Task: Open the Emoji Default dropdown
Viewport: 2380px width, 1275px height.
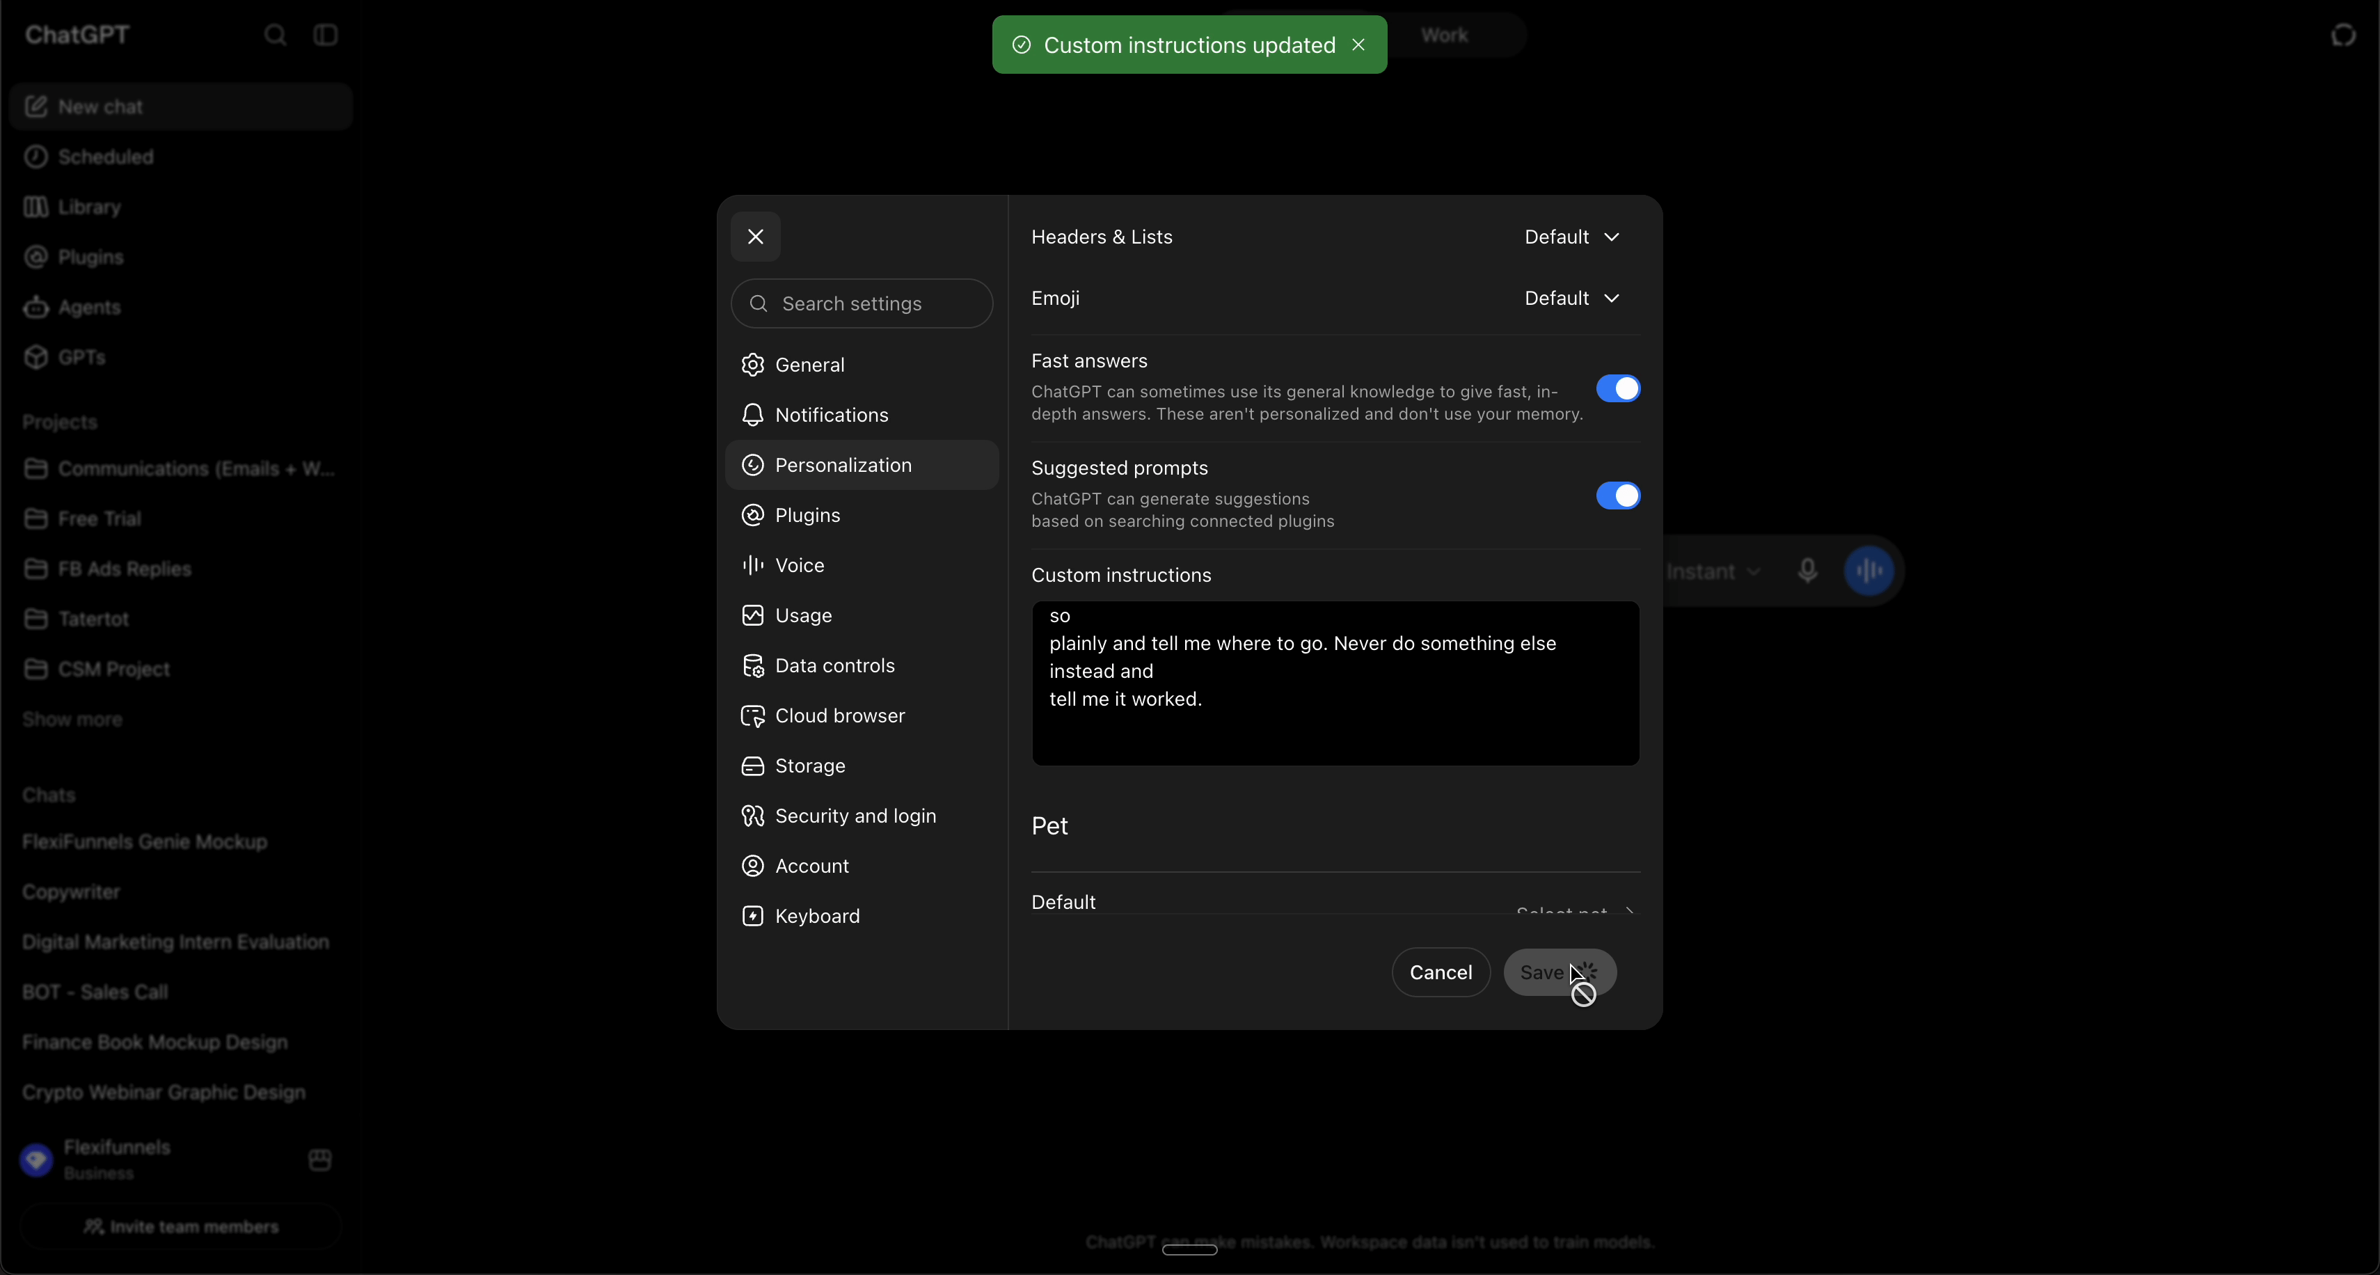Action: click(x=1571, y=297)
